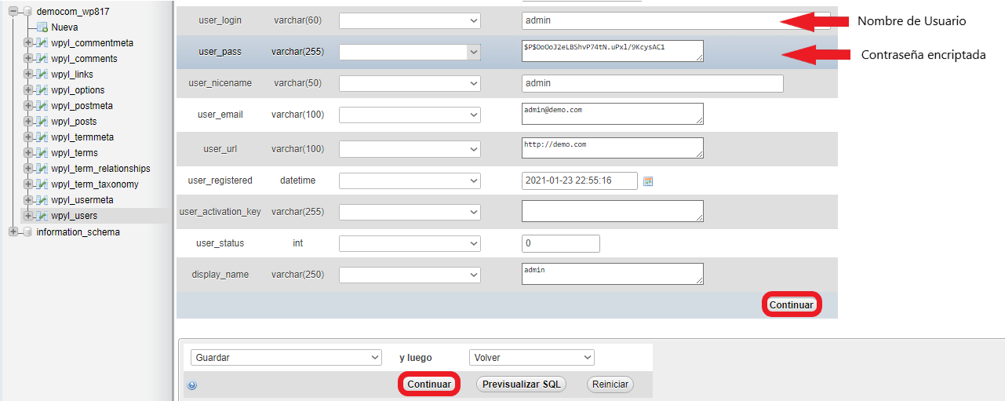Open the wpyl_users table link
Image resolution: width=1005 pixels, height=401 pixels.
pyautogui.click(x=75, y=216)
